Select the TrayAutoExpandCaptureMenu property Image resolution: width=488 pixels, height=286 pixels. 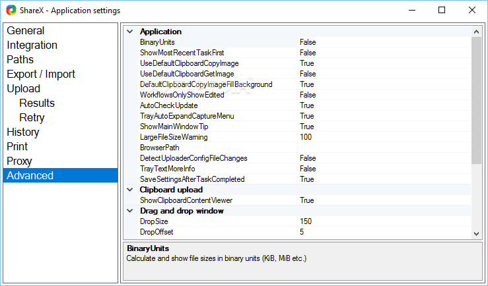point(187,116)
